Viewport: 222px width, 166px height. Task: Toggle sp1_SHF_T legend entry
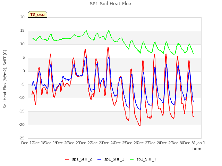pyautogui.click(x=143, y=159)
